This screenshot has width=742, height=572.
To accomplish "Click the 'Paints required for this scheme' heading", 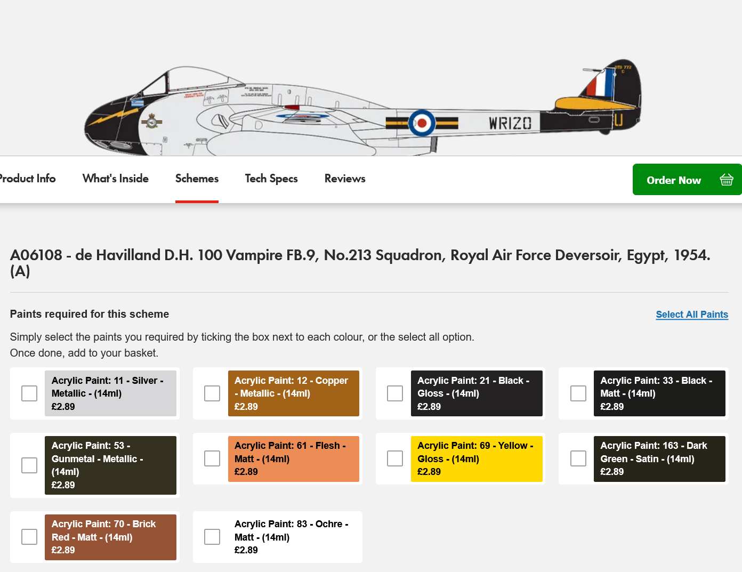I will tap(90, 314).
